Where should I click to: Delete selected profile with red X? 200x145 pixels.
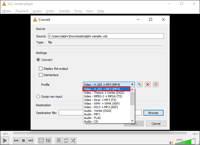[148, 84]
